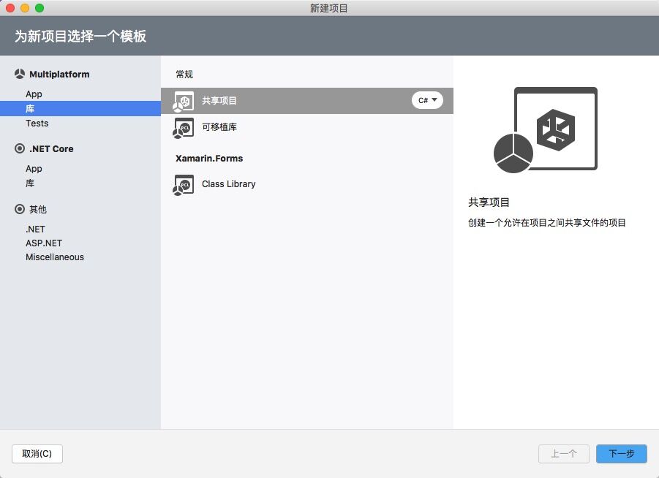Select 库 under Multiplatform
Image resolution: width=659 pixels, height=478 pixels.
tap(80, 108)
